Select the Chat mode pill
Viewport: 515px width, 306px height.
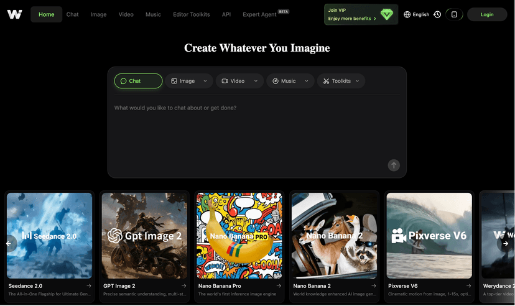138,81
